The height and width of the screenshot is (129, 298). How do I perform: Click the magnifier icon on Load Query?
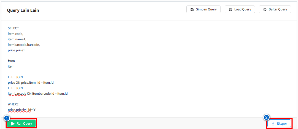pyautogui.click(x=230, y=9)
